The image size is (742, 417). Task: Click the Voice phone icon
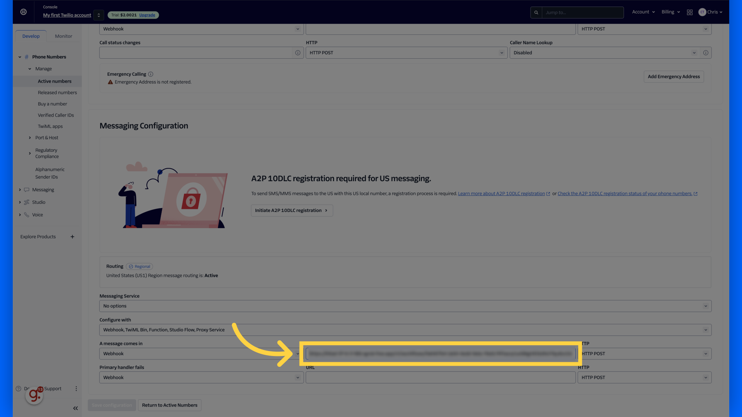(x=27, y=215)
